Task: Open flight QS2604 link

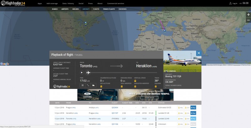Action: pyautogui.click(x=115, y=108)
